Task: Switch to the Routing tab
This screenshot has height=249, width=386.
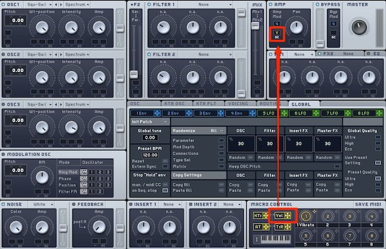Action: click(272, 104)
